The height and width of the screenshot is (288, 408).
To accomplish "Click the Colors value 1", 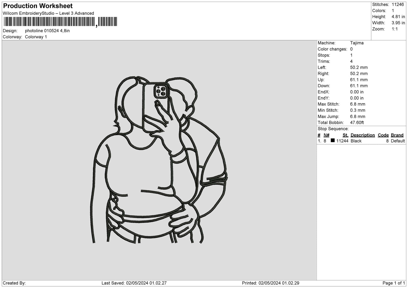I will 393,11.
